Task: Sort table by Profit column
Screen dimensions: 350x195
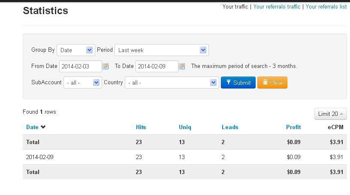Action: (293, 127)
